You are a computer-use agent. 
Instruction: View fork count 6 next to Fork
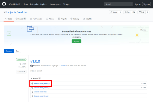click(147, 12)
